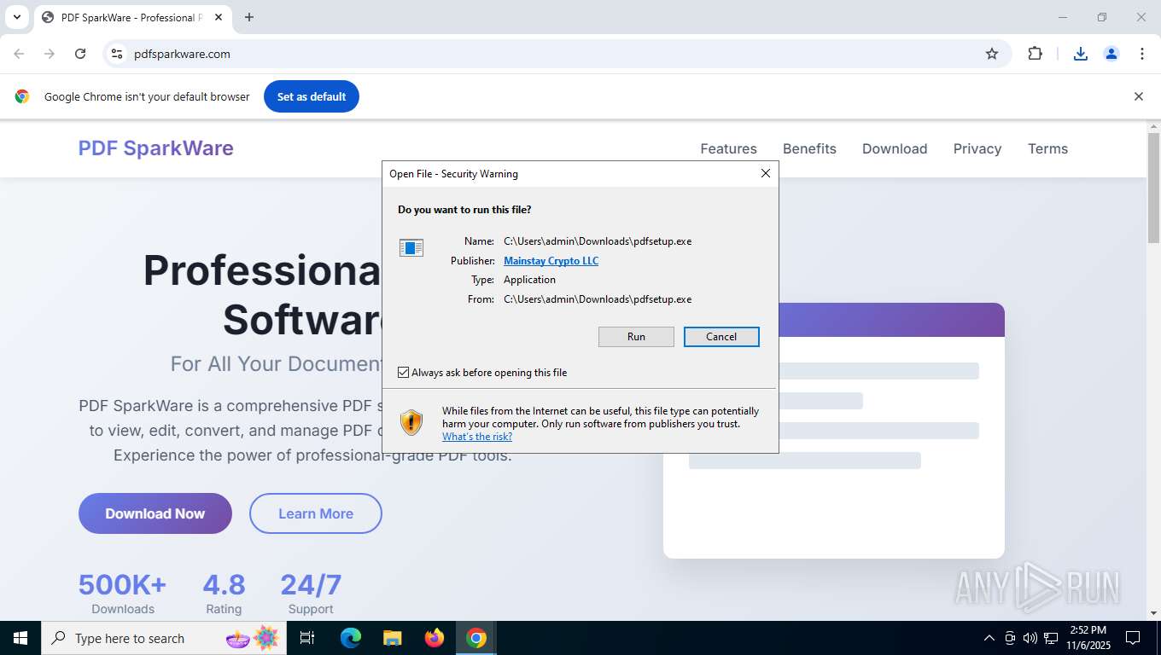Screen dimensions: 1161x655
Task: Expand the tab search dropdown arrow
Action: 16,17
